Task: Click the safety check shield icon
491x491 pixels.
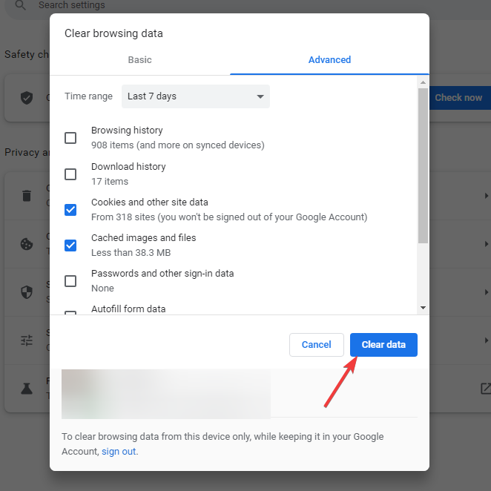Action: coord(27,98)
